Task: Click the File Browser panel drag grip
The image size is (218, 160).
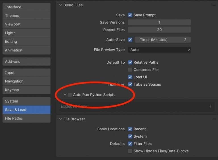Action: (214, 119)
